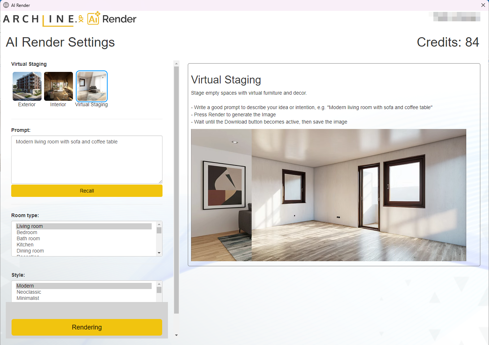Click the Virtual Staging preview image
This screenshot has width=489, height=345.
[x=328, y=195]
